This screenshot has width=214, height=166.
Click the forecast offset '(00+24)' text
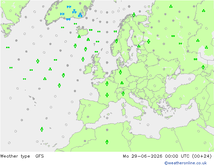(x=202, y=156)
